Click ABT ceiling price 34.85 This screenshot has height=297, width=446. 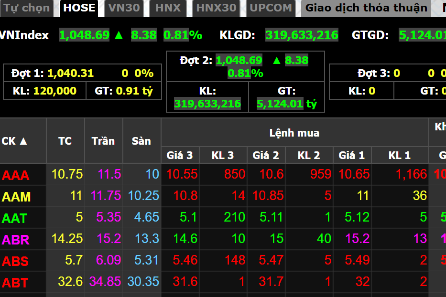point(105,282)
